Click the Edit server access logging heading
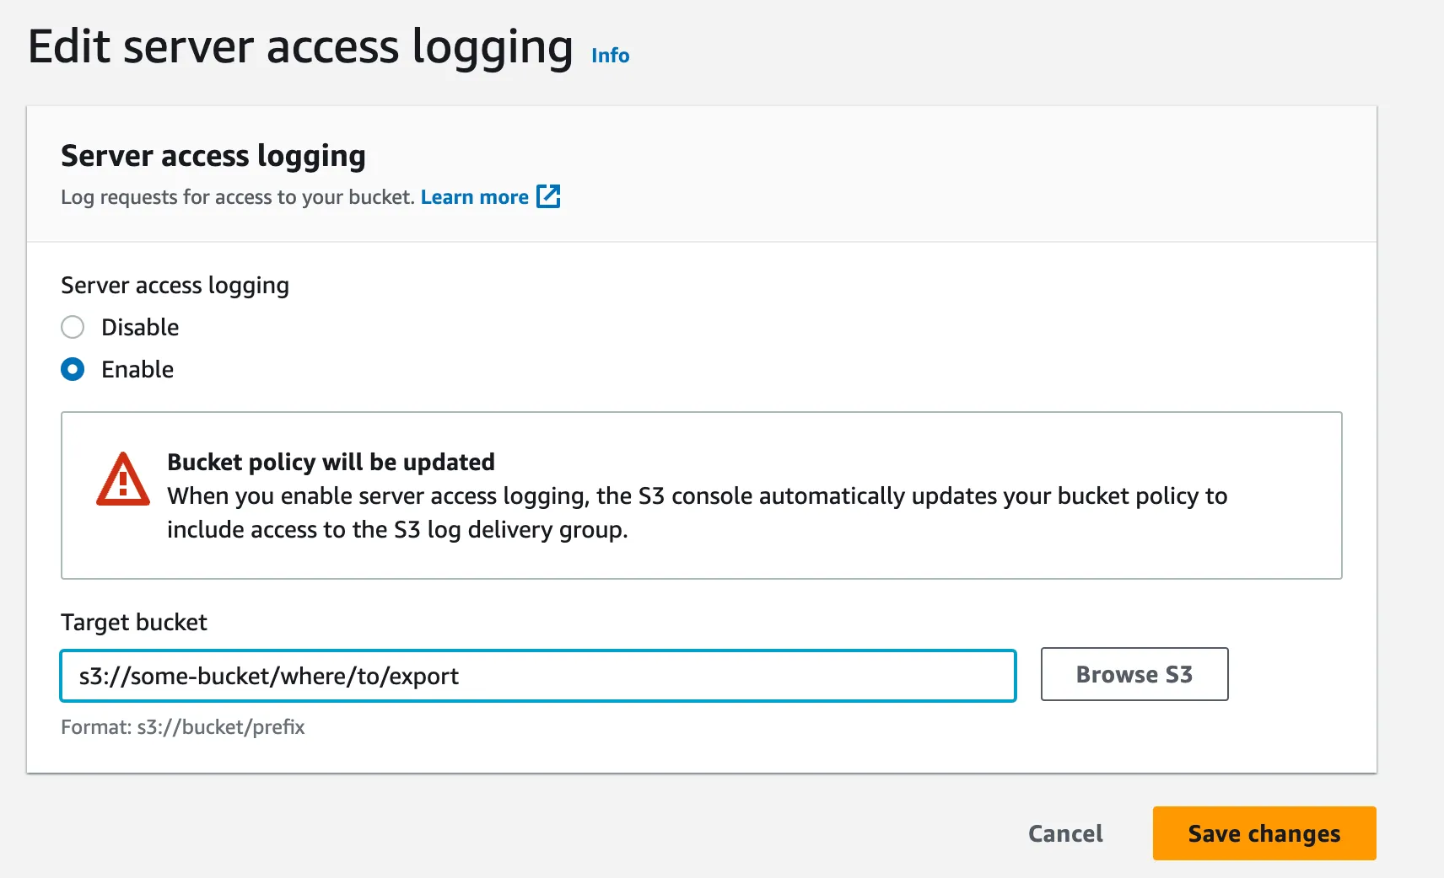This screenshot has height=878, width=1444. (x=300, y=46)
